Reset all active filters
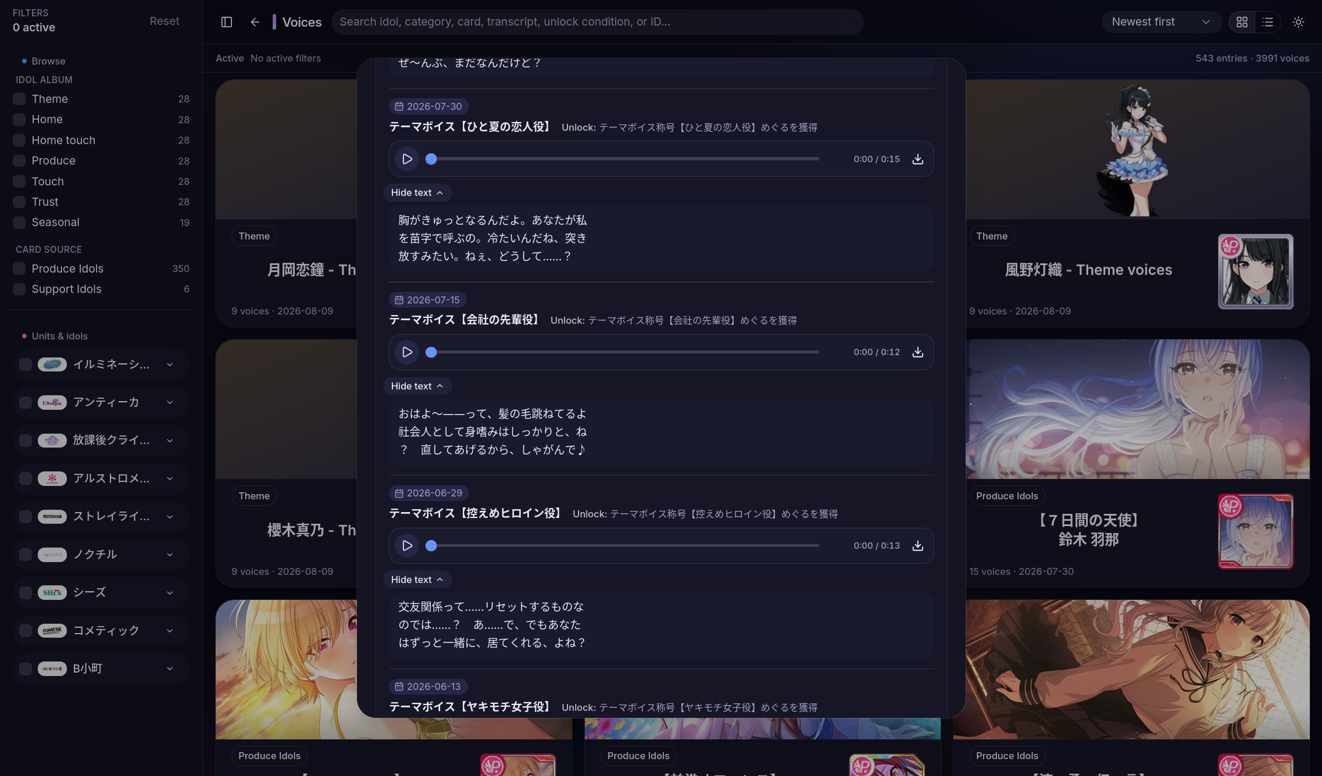Screen dimensions: 1322x776 165,21
